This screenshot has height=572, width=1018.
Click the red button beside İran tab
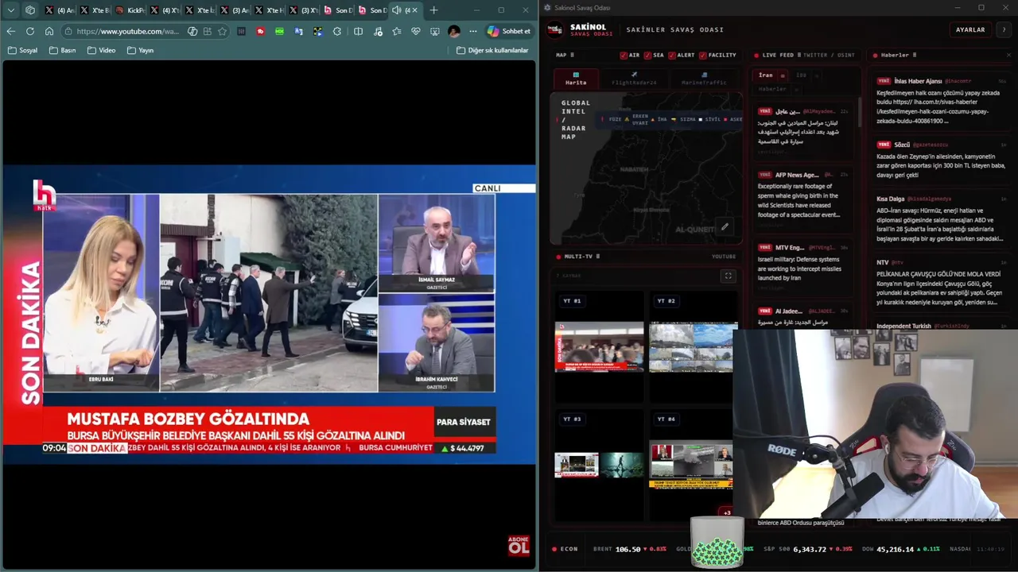click(783, 76)
